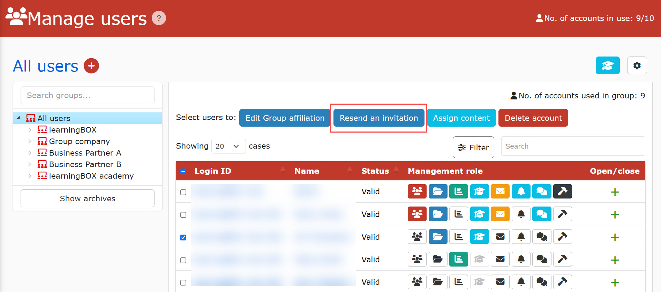Open help via the question mark icon

[159, 18]
